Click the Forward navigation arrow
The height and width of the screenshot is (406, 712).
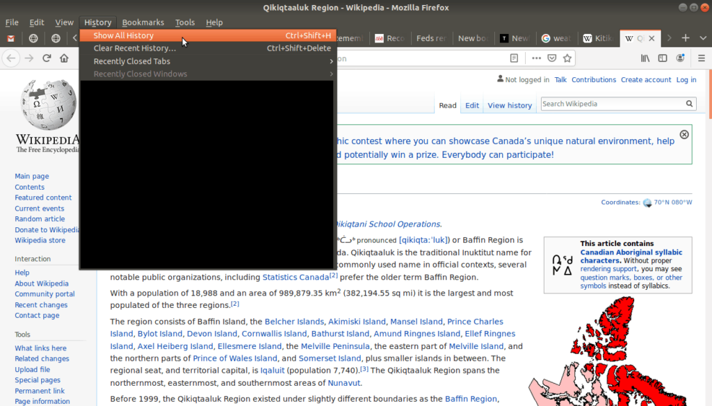[29, 58]
